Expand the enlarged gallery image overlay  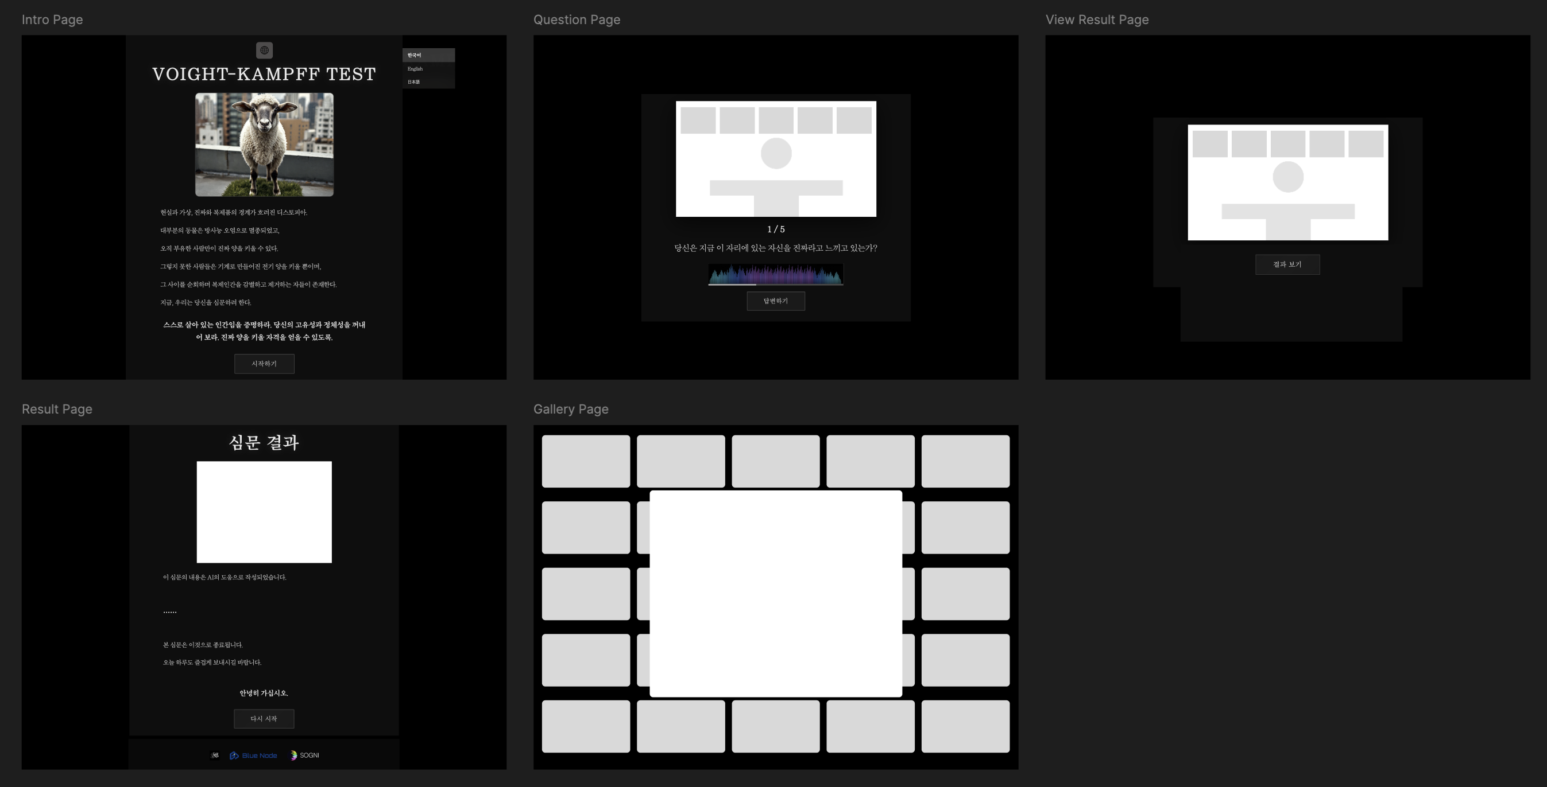click(775, 594)
